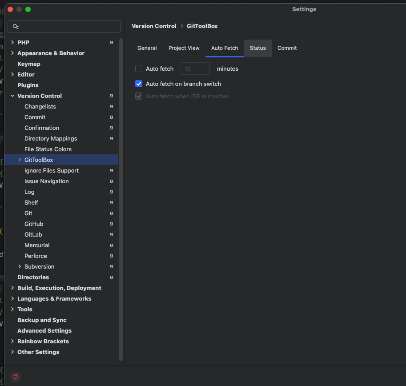406x386 pixels.
Task: Click project-level icon beside Git row
Action: [x=111, y=213]
